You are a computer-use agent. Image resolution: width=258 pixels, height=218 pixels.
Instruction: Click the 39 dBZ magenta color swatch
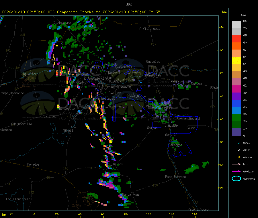(236, 89)
